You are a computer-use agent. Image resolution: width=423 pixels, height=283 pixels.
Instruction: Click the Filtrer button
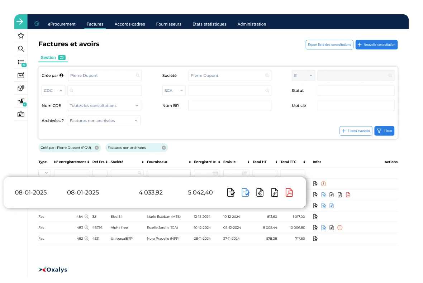tap(384, 131)
